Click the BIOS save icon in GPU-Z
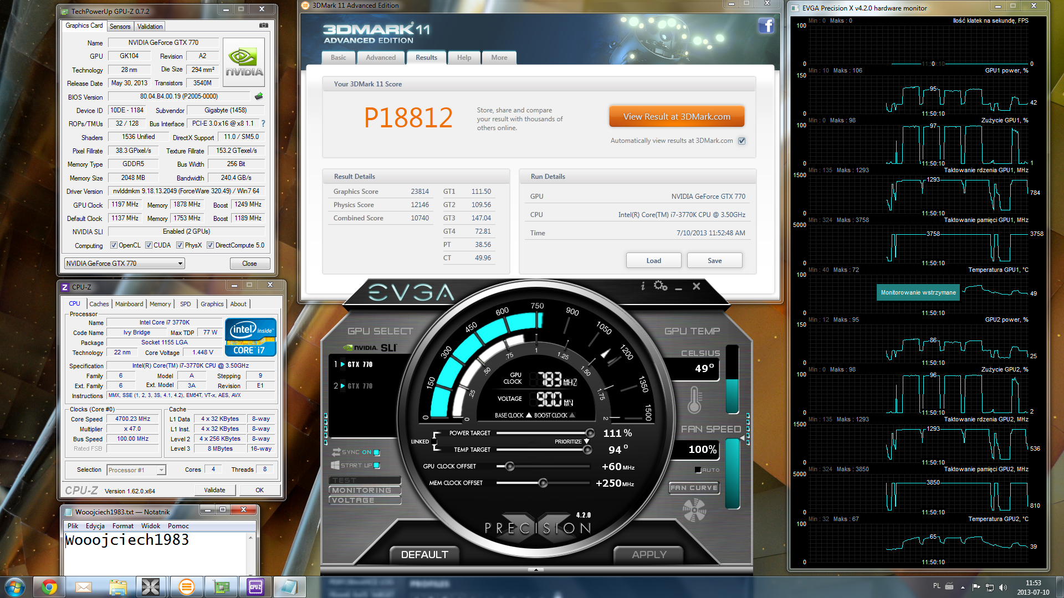This screenshot has height=598, width=1064. pyautogui.click(x=259, y=96)
